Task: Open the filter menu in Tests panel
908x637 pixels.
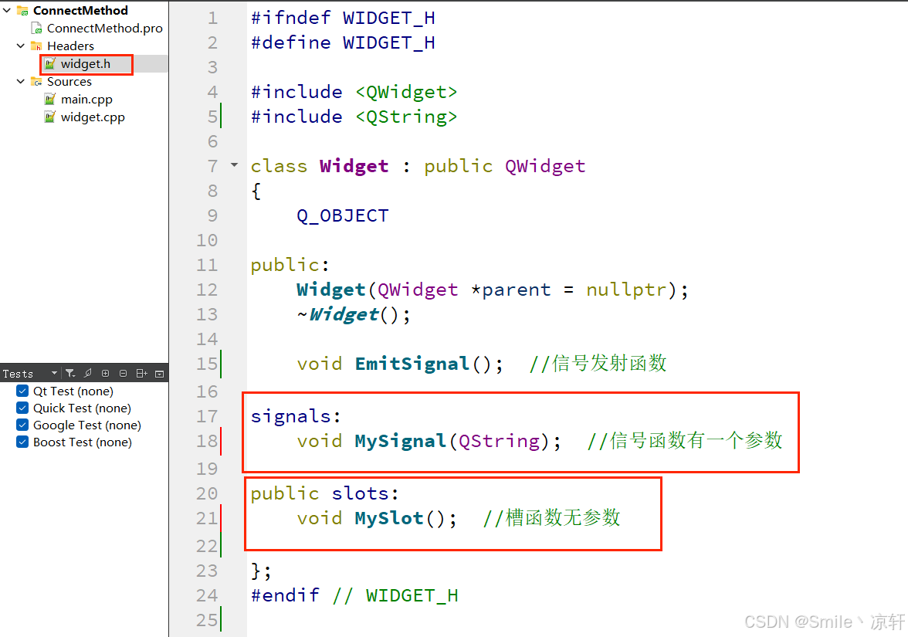Action: [x=70, y=374]
